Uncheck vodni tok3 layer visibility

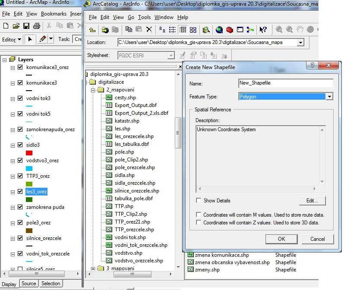pos(20,98)
